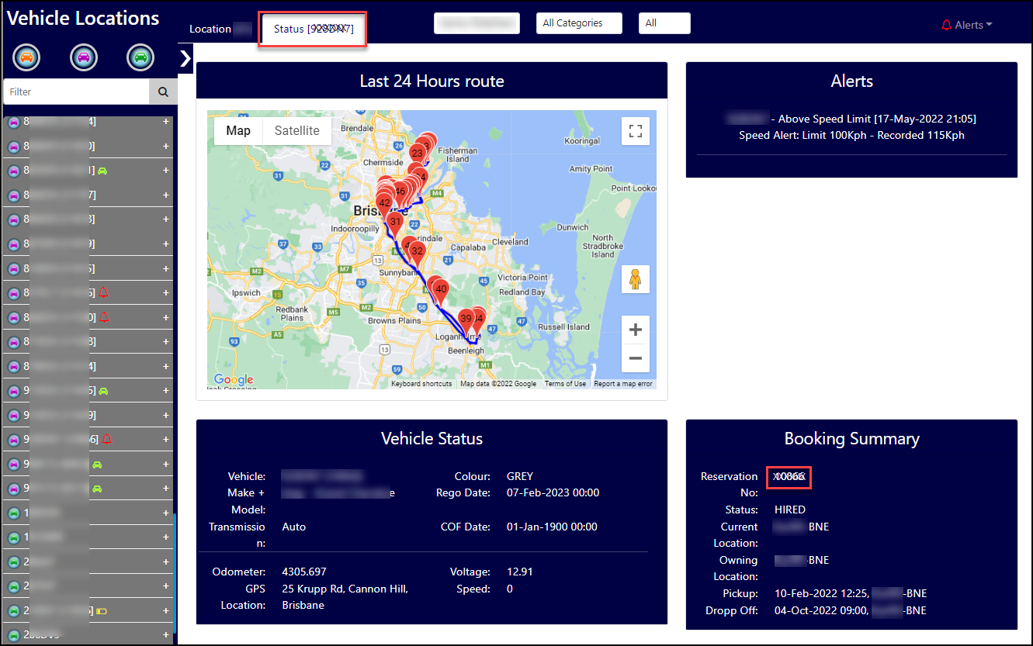Click the booking status HIRED
1033x646 pixels.
[x=790, y=510]
